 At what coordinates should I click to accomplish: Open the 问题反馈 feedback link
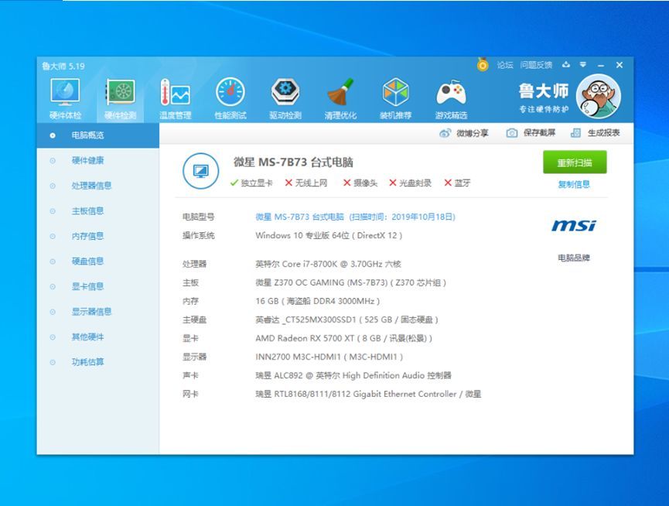coord(536,65)
